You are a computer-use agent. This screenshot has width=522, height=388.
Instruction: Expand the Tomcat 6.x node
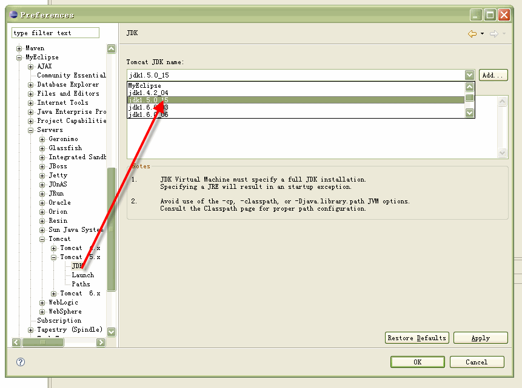53,294
